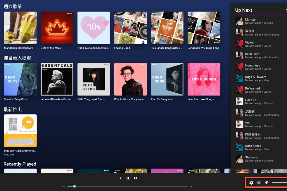Toggle the Up Next queue icon
This screenshot has height=191, width=287.
[259, 183]
